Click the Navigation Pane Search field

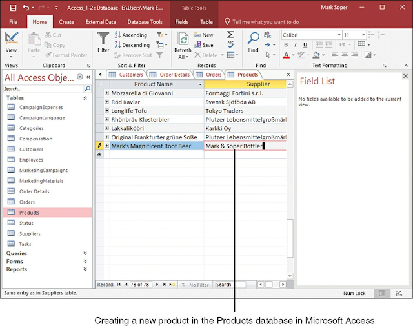43,89
